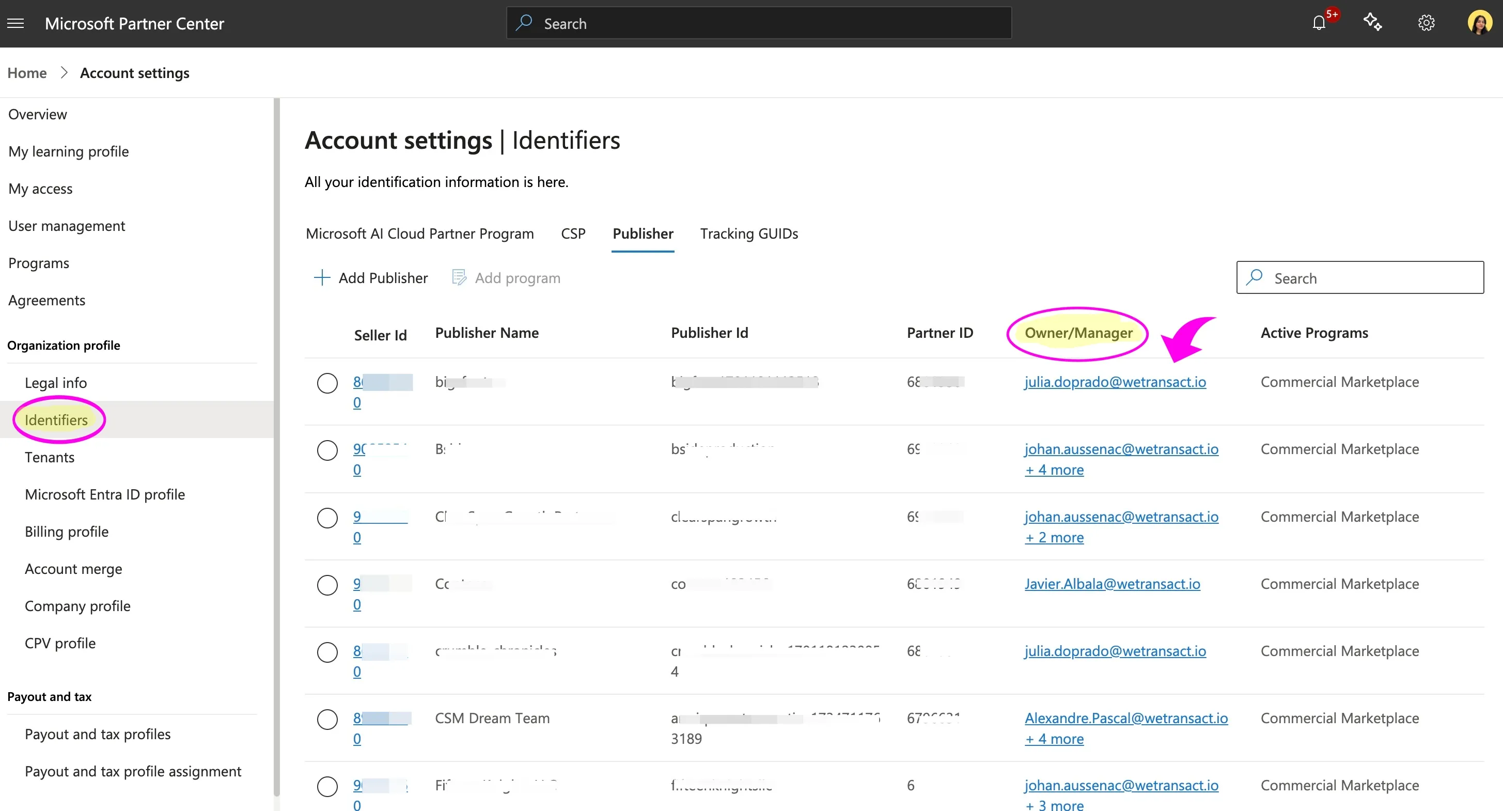Open the Copilot sparkle icon
Viewport: 1503px width, 811px height.
pyautogui.click(x=1372, y=23)
